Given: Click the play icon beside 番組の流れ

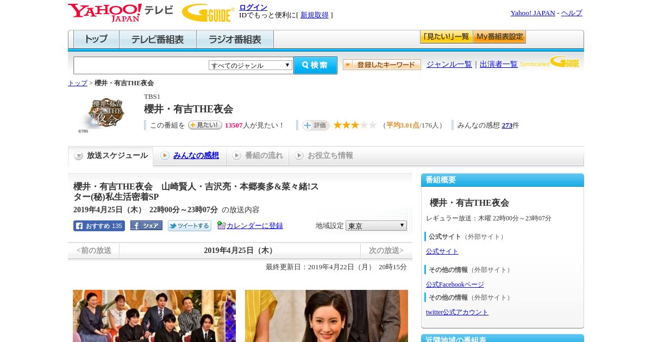Looking at the screenshot, I should click(x=236, y=156).
